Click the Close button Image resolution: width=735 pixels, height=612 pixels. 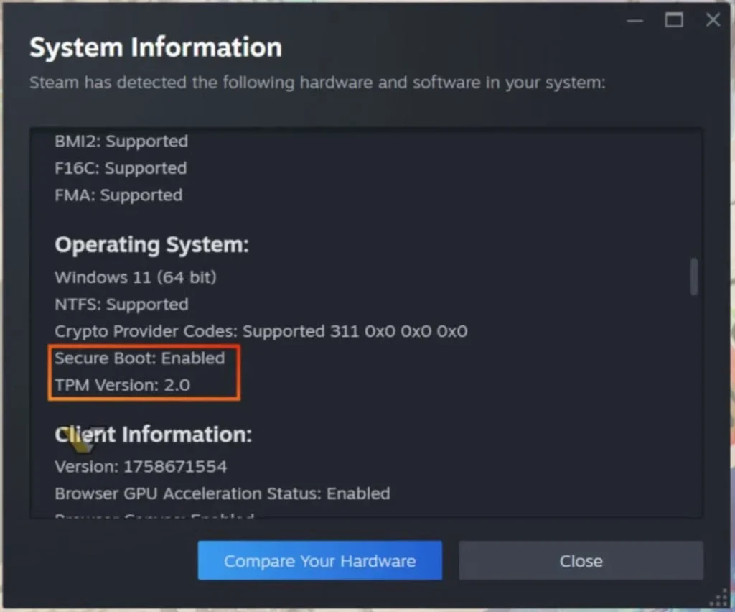point(580,560)
